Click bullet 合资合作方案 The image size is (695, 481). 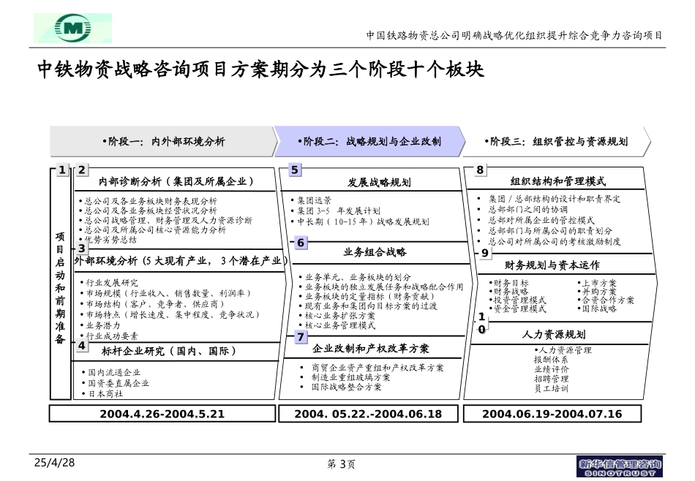[x=606, y=300]
